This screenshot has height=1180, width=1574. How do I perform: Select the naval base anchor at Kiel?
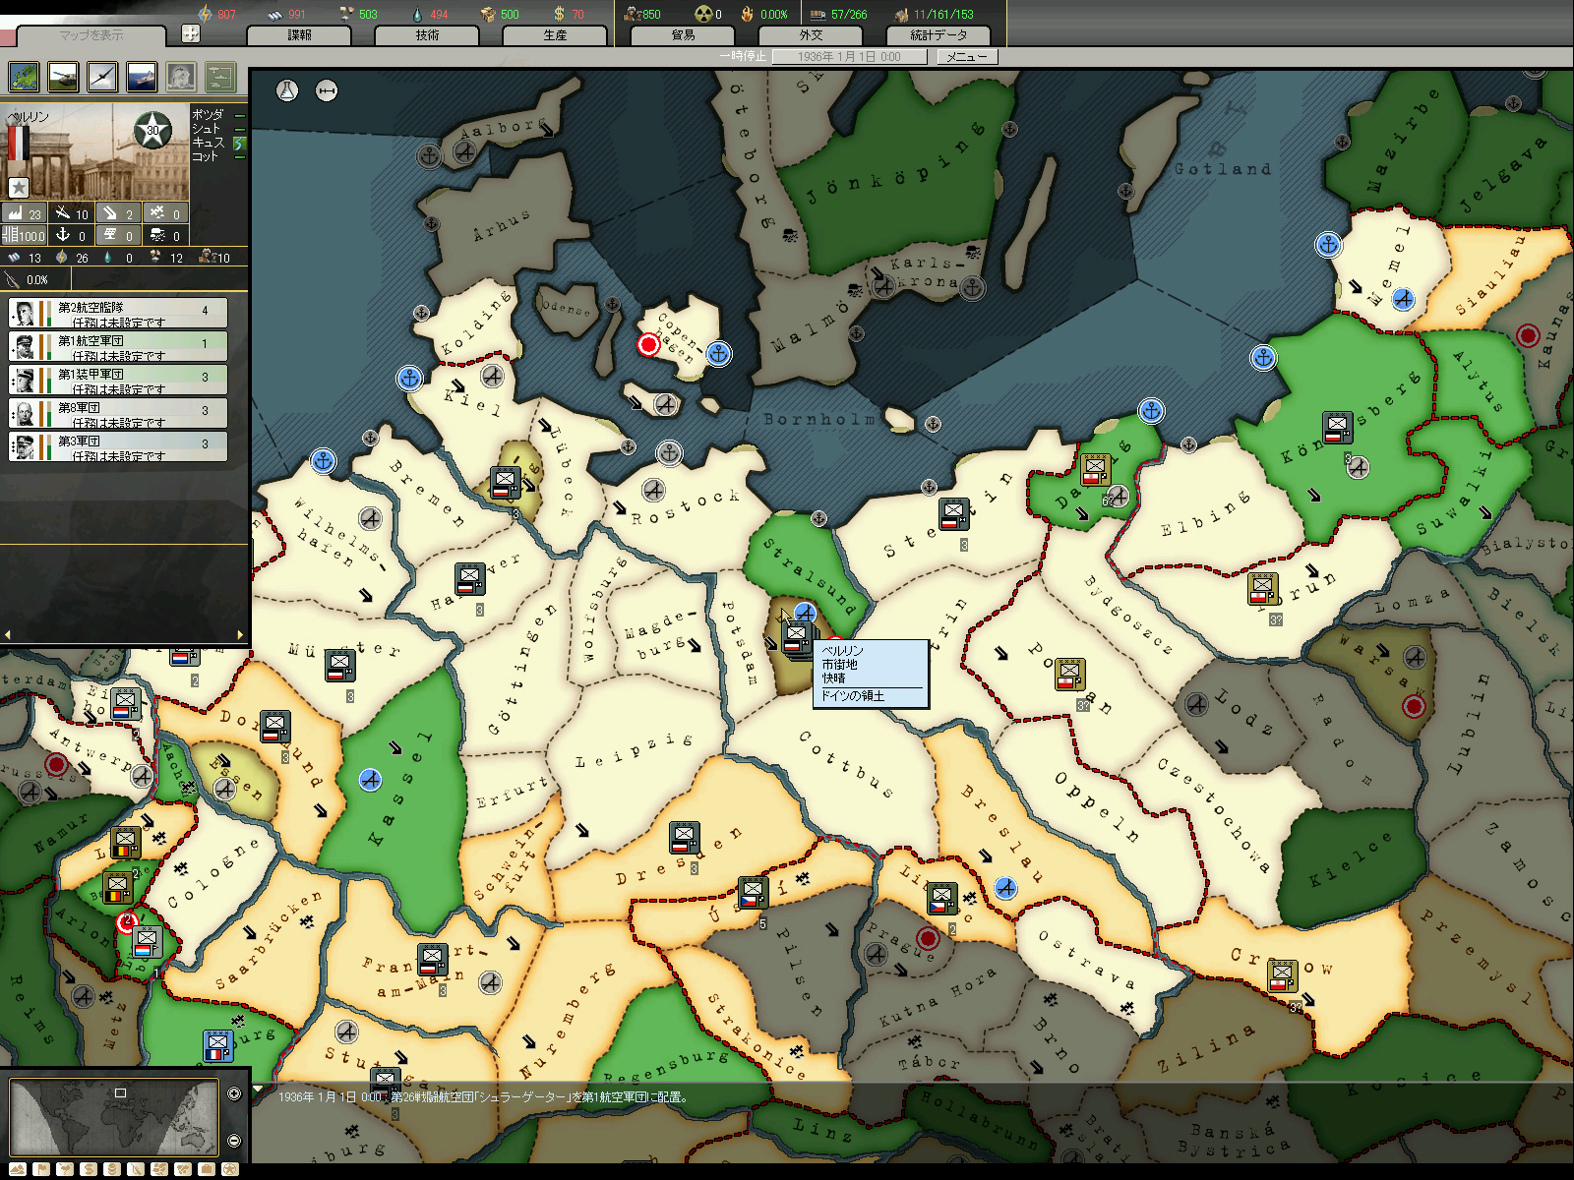point(409,378)
